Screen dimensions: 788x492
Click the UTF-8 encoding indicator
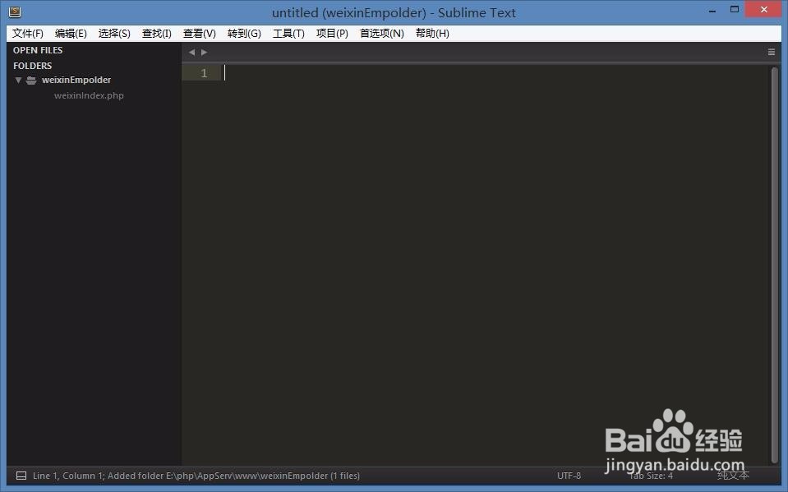point(569,475)
